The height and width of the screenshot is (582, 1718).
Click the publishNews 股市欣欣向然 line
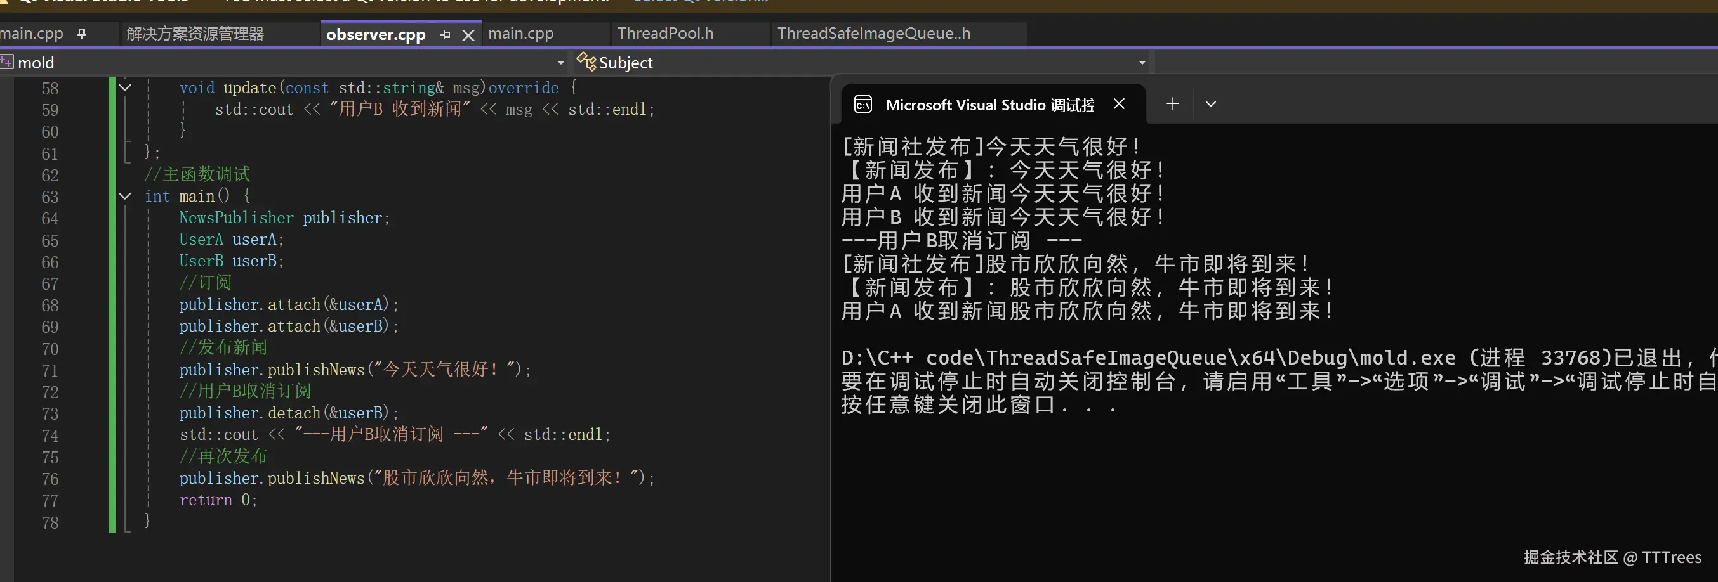pos(417,477)
